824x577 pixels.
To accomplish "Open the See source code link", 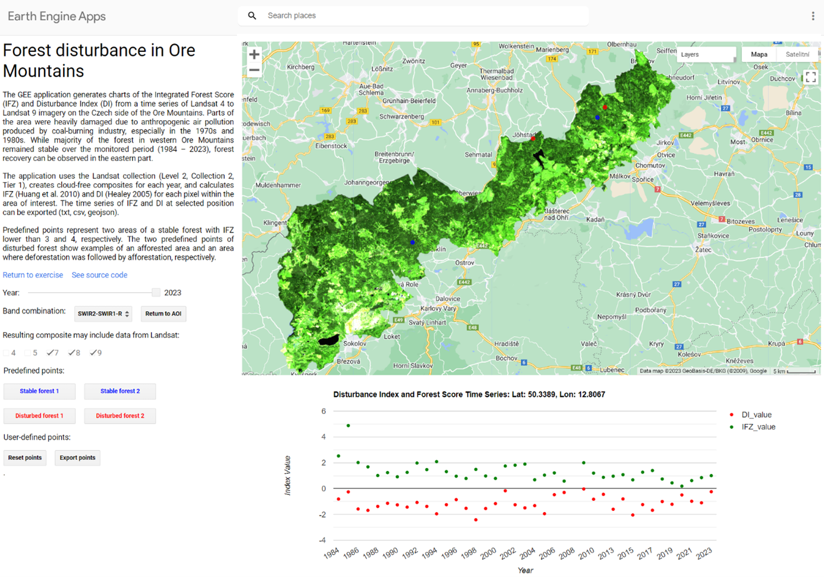I will (99, 274).
